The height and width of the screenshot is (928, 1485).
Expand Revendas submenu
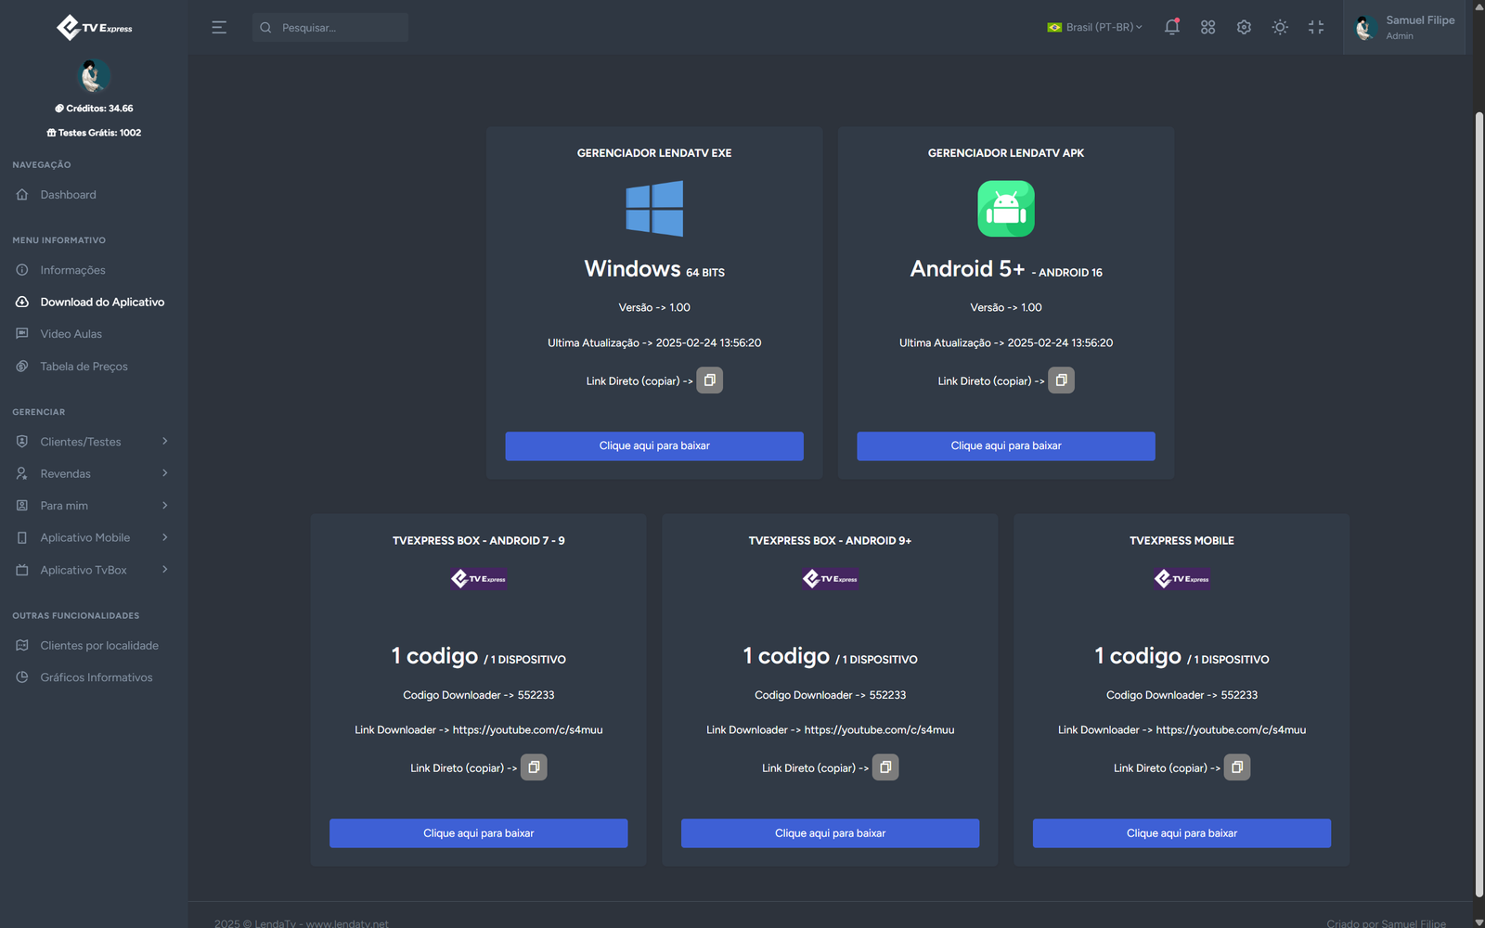(94, 473)
